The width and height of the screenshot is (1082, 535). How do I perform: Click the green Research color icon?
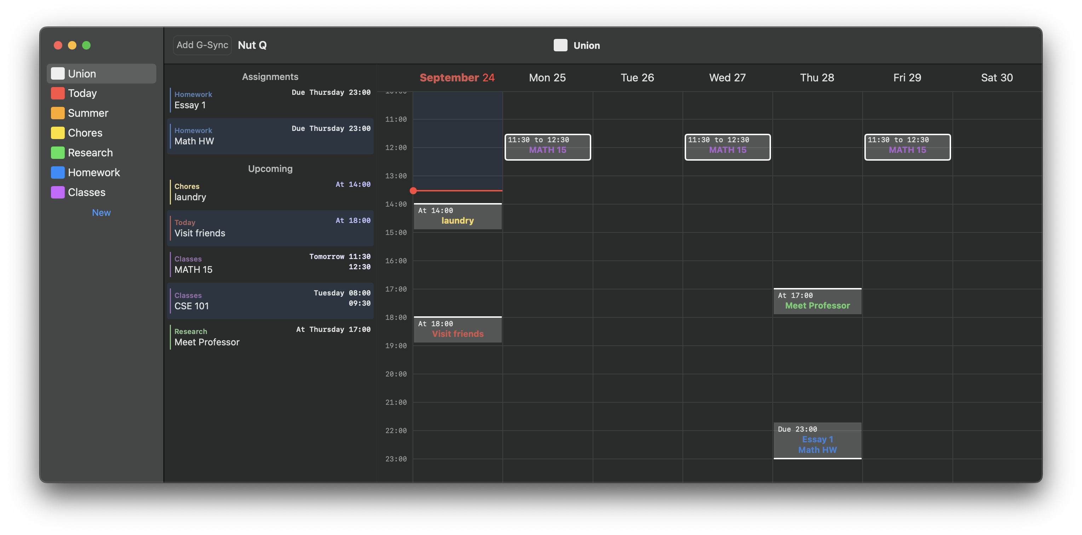pos(58,153)
